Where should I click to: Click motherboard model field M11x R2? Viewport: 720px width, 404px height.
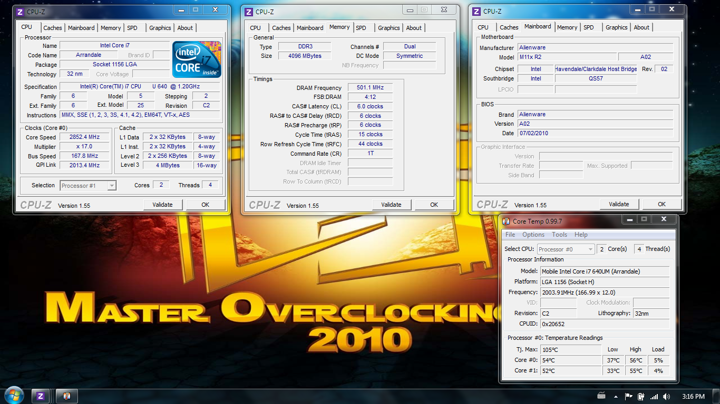[567, 57]
